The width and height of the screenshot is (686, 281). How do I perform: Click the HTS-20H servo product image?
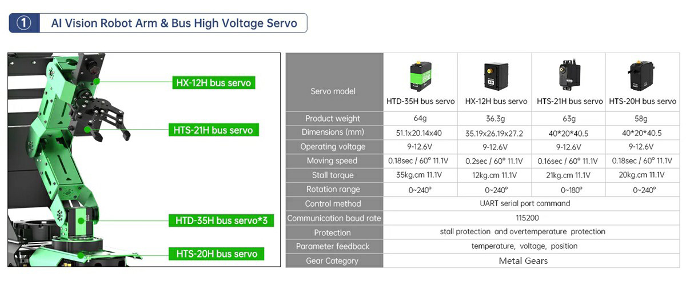tap(642, 75)
